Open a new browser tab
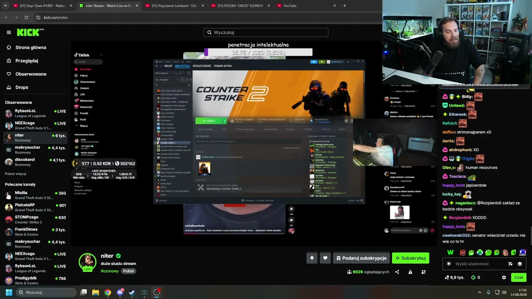The width and height of the screenshot is (532, 299). coord(345,6)
